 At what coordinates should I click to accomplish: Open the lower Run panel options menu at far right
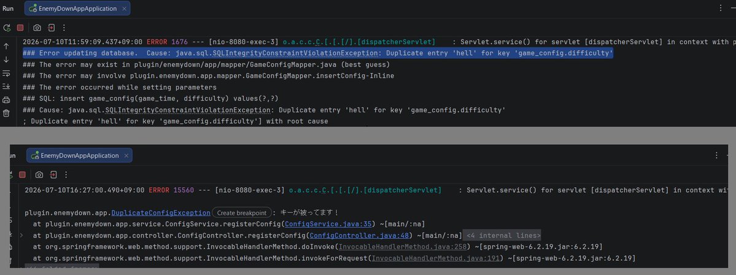[x=717, y=155]
